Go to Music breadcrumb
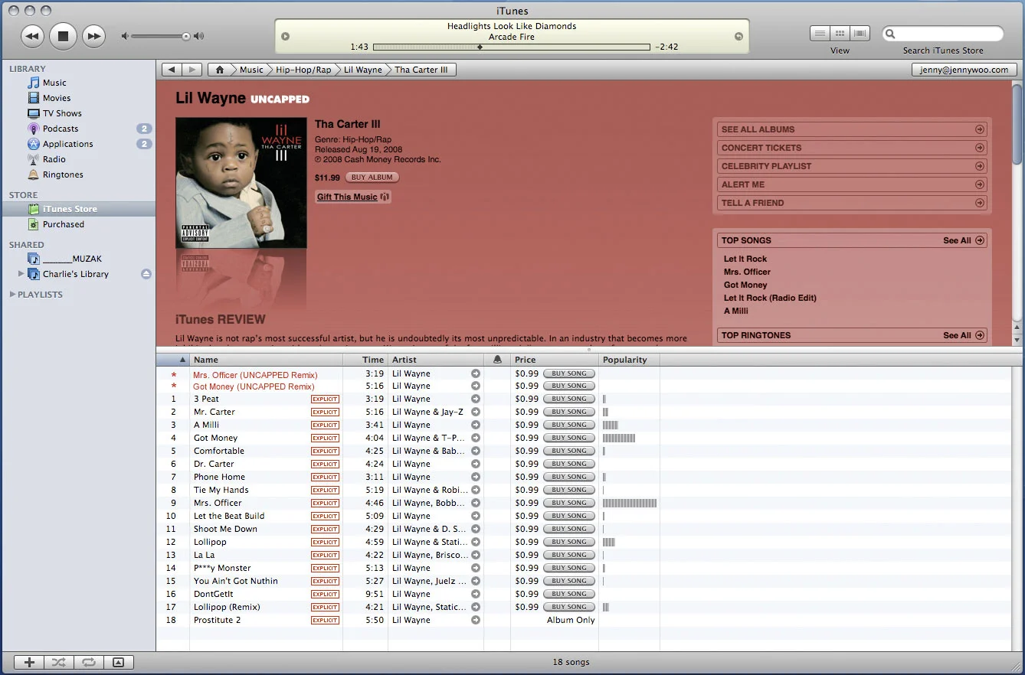The height and width of the screenshot is (675, 1025). click(251, 70)
